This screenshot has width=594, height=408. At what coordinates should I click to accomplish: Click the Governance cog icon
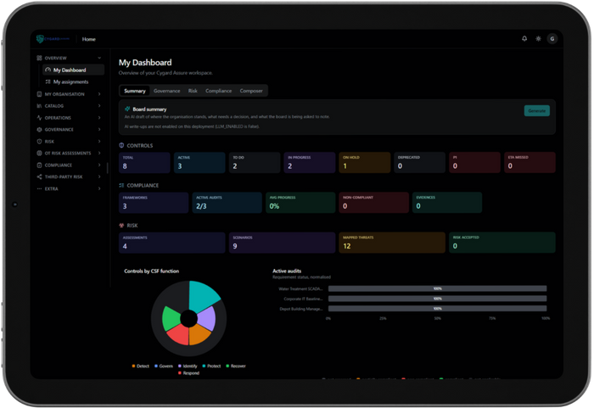(39, 130)
